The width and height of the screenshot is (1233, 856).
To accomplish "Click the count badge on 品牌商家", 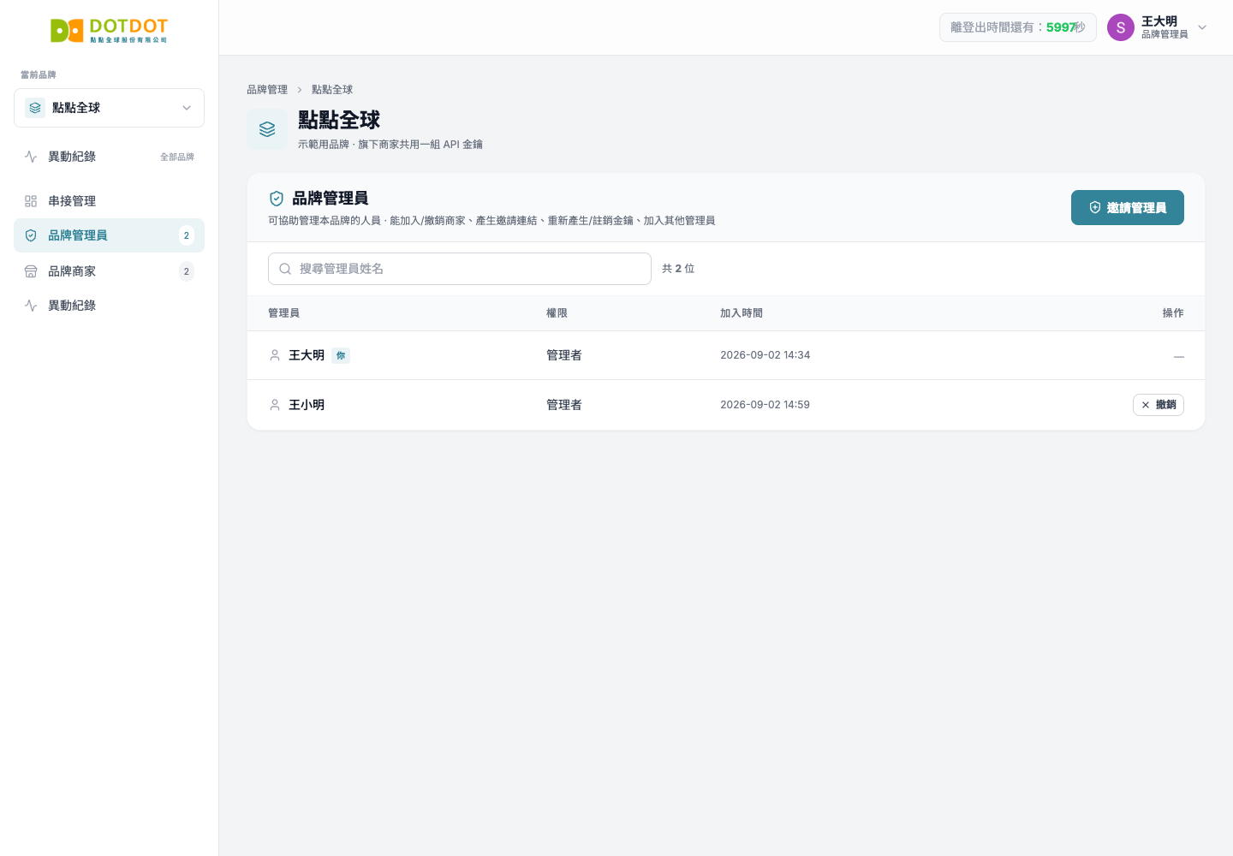I will (187, 271).
